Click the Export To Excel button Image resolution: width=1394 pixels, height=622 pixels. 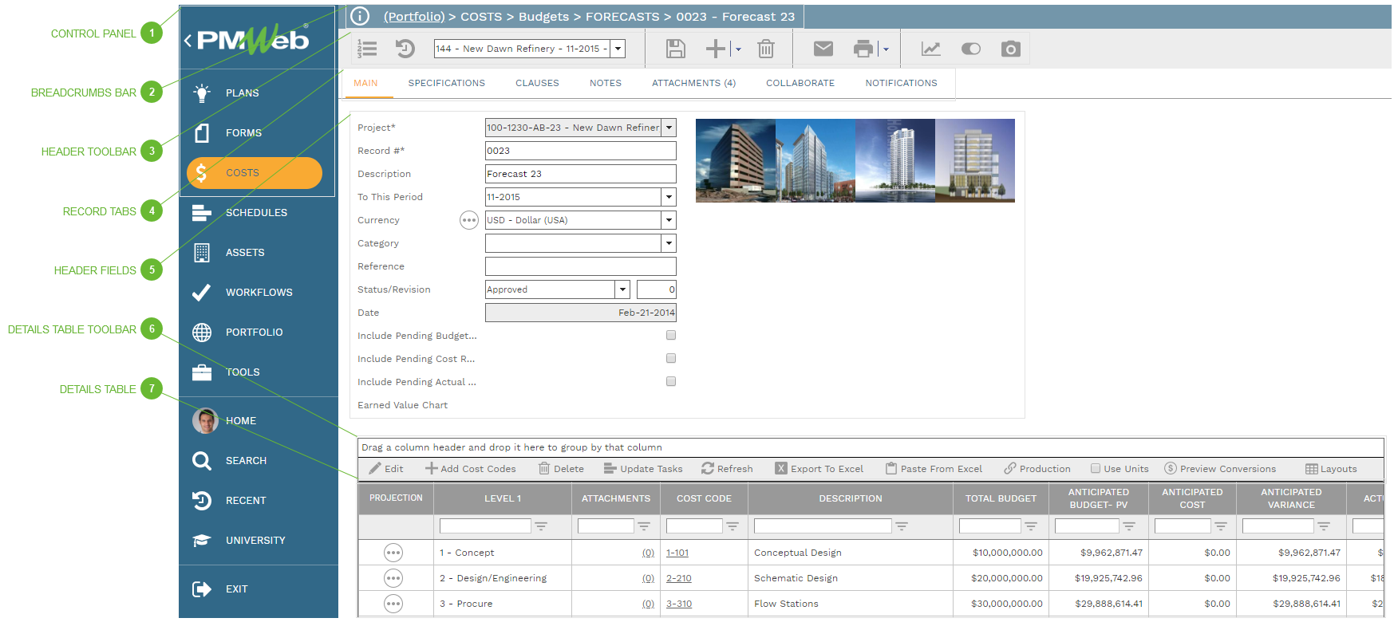[819, 469]
